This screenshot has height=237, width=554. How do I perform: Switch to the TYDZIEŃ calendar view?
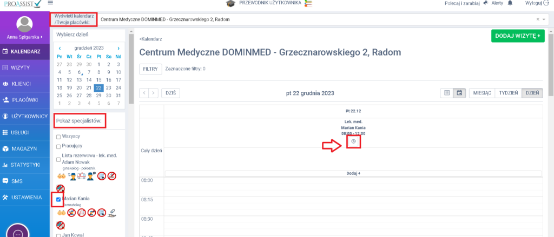(508, 93)
